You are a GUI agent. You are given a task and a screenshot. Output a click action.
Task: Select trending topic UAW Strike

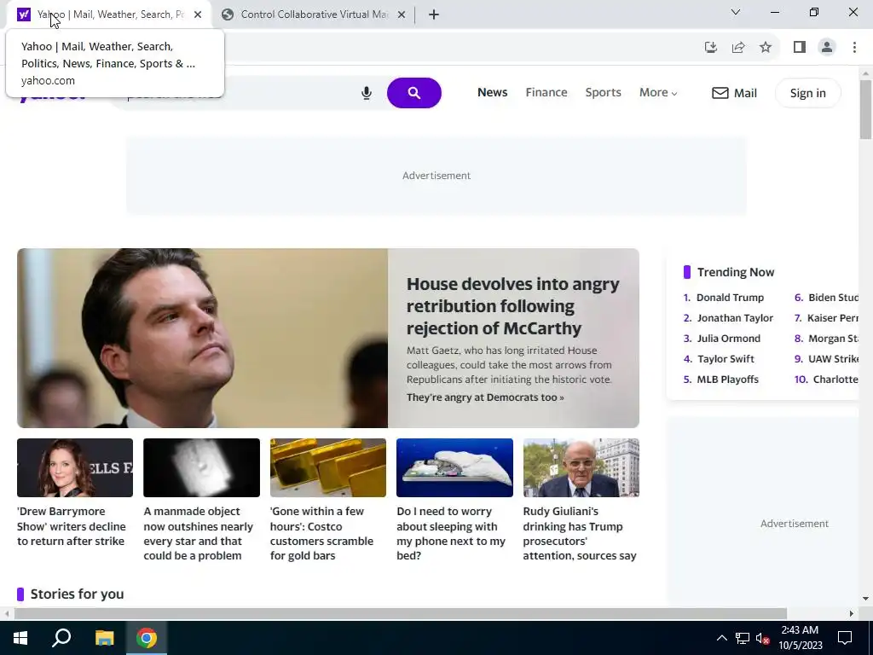pos(833,359)
